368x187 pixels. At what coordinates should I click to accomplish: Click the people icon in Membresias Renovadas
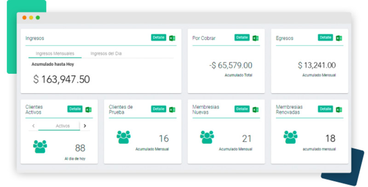tap(290, 137)
